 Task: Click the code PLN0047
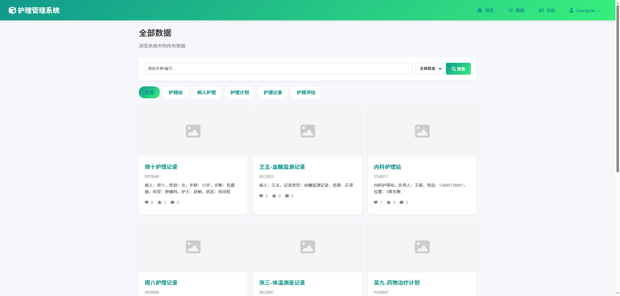[381, 292]
